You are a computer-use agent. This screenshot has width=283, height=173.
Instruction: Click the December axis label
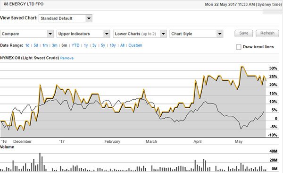click(22, 141)
